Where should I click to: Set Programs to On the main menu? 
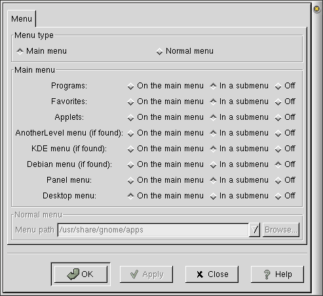pos(165,86)
